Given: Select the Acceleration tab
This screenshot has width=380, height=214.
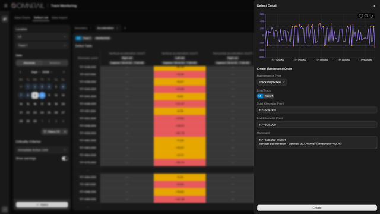Looking at the screenshot, I should pos(106,28).
